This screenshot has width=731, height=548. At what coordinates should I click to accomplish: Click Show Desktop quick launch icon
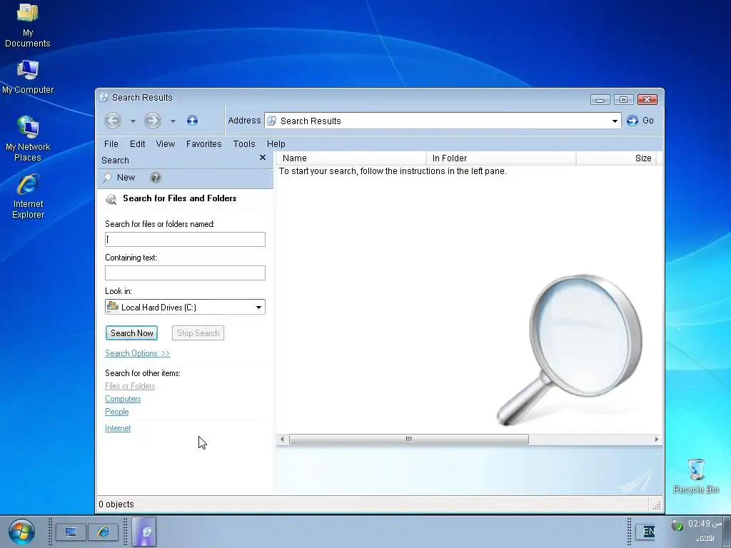click(x=71, y=532)
